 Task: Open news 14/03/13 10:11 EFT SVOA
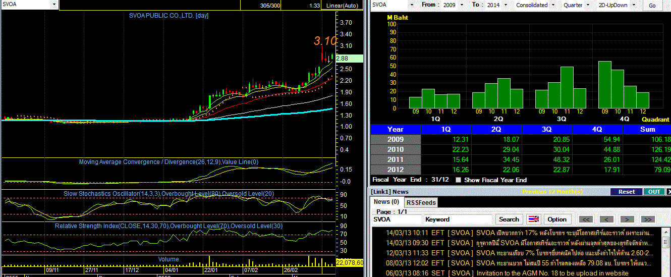(520, 233)
